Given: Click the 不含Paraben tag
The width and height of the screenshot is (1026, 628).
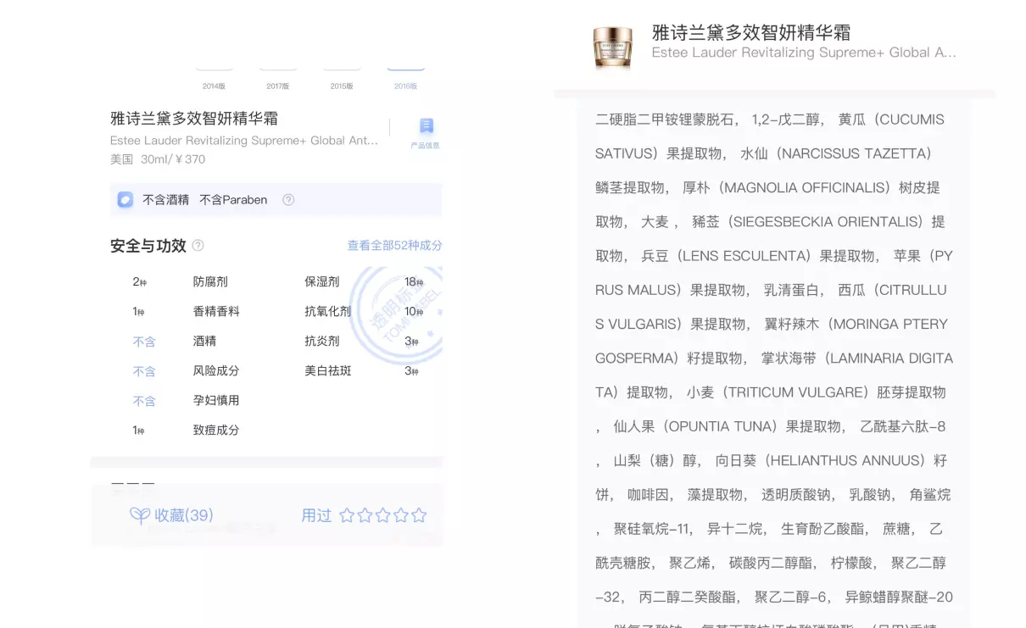Looking at the screenshot, I should [x=233, y=200].
